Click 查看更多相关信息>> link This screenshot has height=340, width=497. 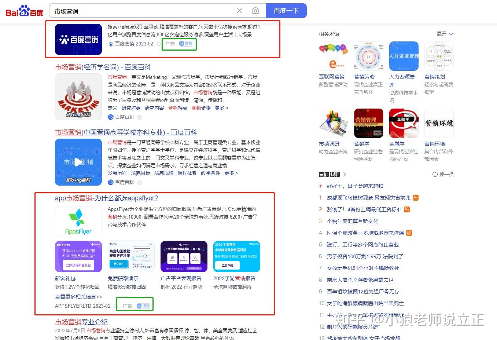tap(78, 297)
